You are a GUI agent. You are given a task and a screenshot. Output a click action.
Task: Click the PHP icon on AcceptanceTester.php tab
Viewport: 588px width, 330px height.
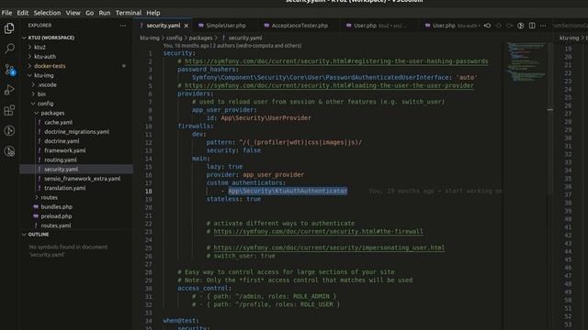[x=266, y=26]
